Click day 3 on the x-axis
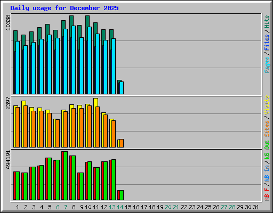This screenshot has height=213, width=273. click(34, 207)
